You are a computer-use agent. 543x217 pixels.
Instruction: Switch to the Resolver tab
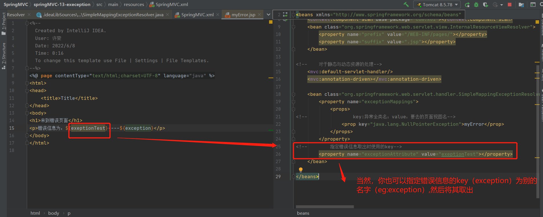click(x=16, y=15)
